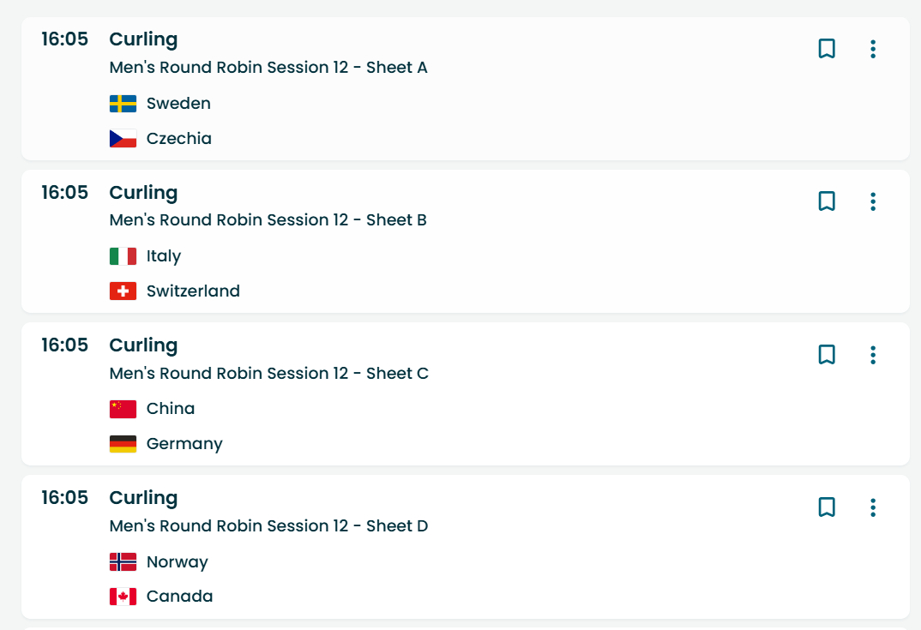Select the Germany team name
This screenshot has height=630, width=921.
pyautogui.click(x=184, y=444)
